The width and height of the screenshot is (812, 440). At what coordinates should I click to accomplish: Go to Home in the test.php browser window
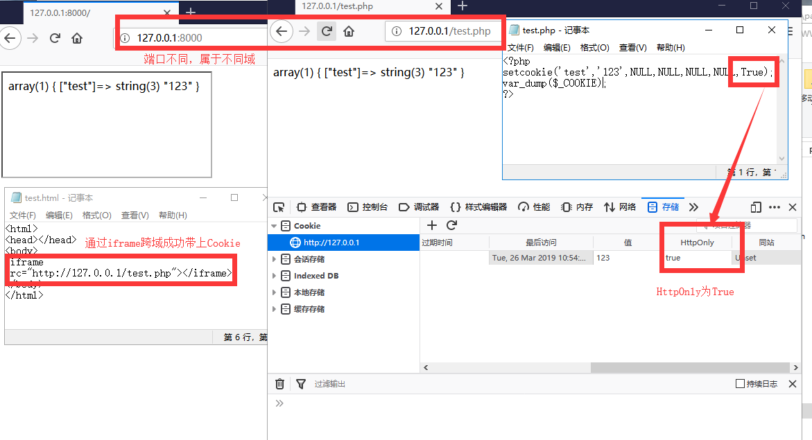click(349, 31)
